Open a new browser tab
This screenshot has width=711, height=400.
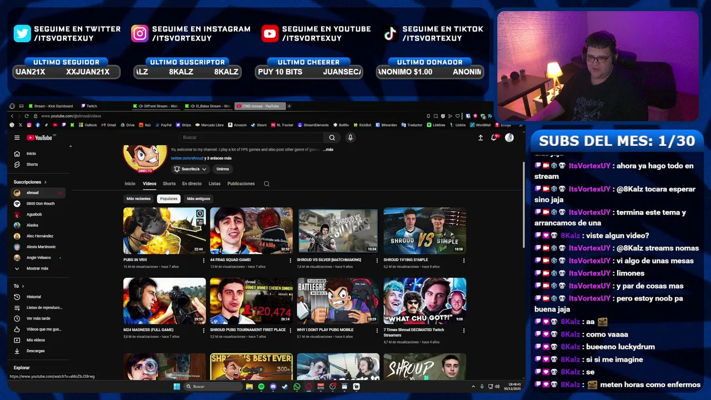[289, 106]
